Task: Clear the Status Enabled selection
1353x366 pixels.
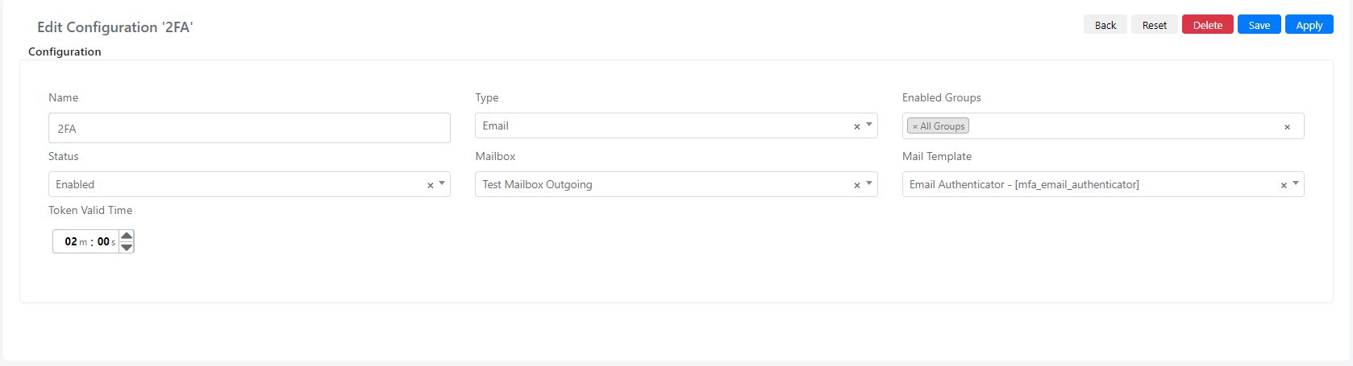Action: pyautogui.click(x=430, y=185)
